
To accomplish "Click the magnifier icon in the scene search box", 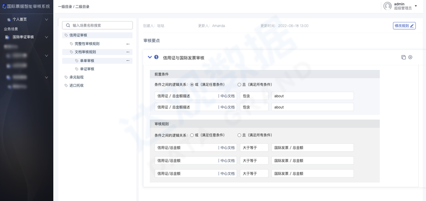I will tap(68, 26).
